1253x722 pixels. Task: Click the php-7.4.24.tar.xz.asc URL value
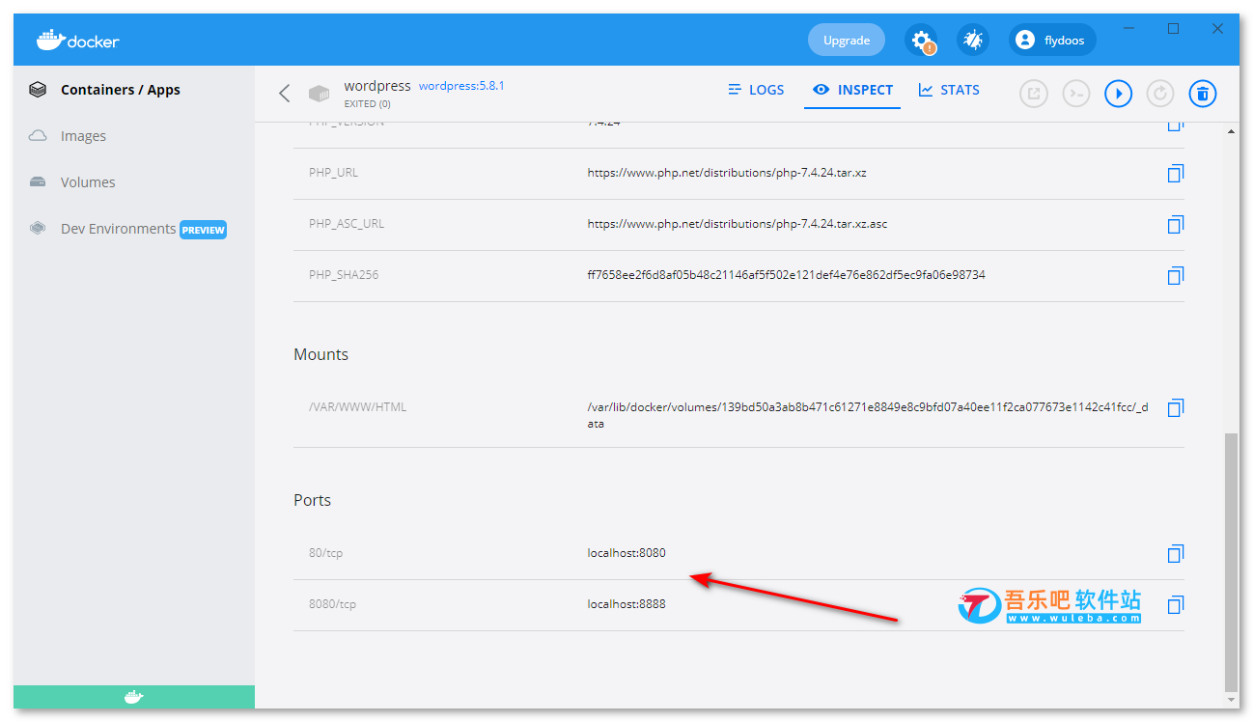click(x=738, y=224)
